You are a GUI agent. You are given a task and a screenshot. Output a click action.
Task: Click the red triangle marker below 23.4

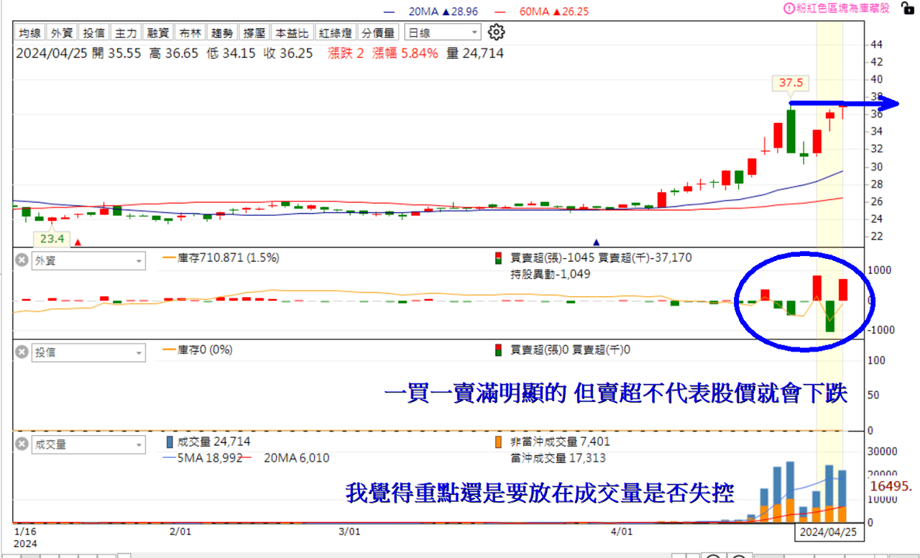pyautogui.click(x=78, y=243)
